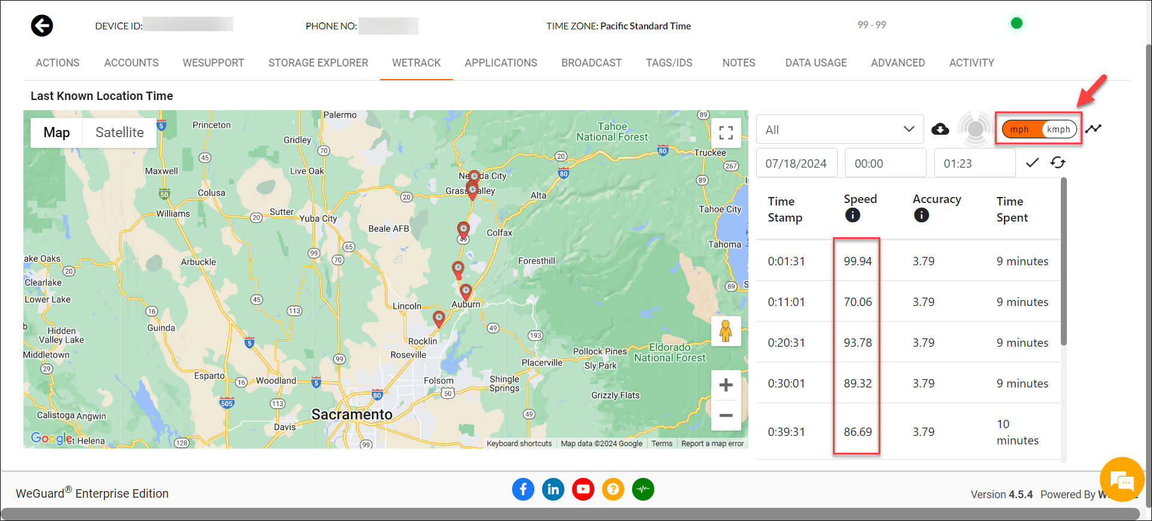This screenshot has height=521, width=1152.
Task: Select mph speed unit
Action: [1019, 129]
